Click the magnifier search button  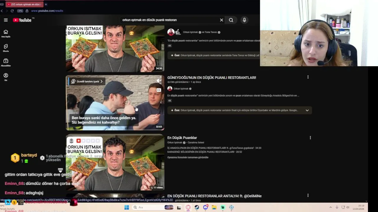(x=231, y=20)
